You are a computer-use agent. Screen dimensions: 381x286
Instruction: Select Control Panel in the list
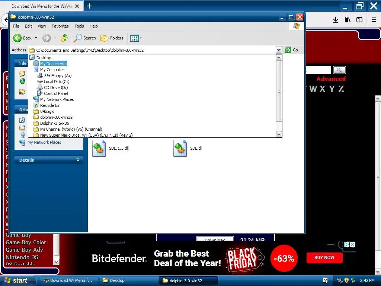56,93
